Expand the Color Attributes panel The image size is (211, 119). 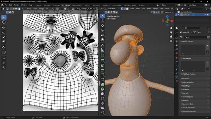[188, 82]
